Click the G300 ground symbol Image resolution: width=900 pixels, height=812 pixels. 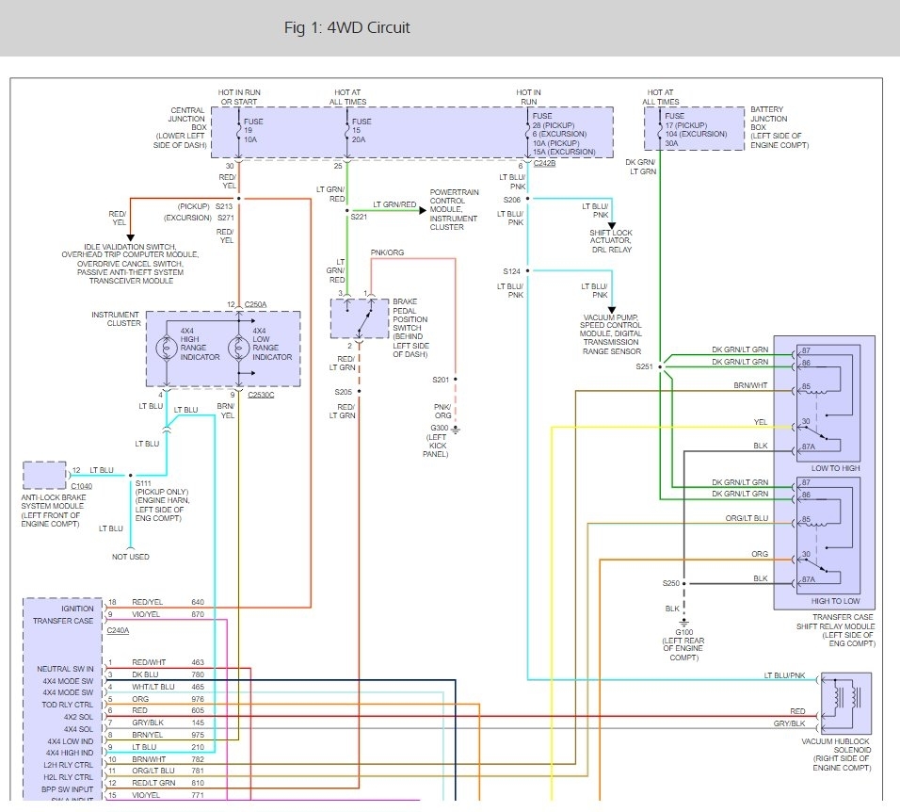click(456, 430)
